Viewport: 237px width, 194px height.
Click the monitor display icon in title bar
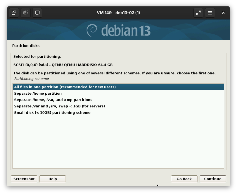click(37, 13)
